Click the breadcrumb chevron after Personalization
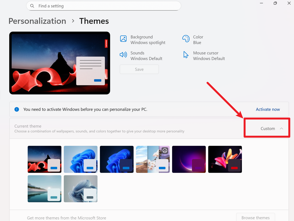Image resolution: width=294 pixels, height=221 pixels. [73, 21]
